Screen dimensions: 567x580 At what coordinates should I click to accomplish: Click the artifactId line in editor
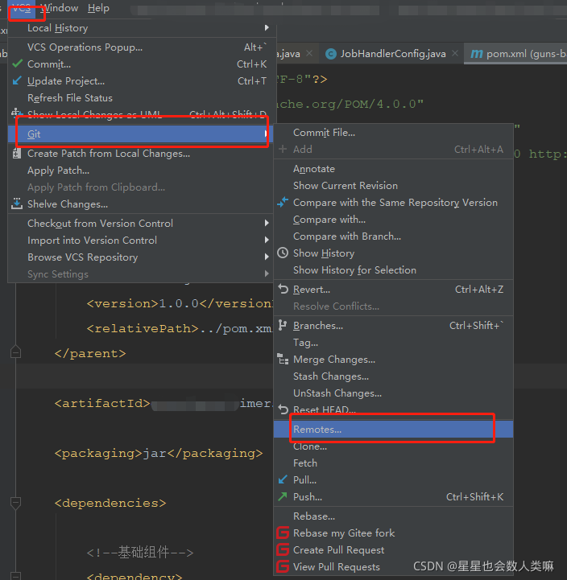(x=163, y=403)
